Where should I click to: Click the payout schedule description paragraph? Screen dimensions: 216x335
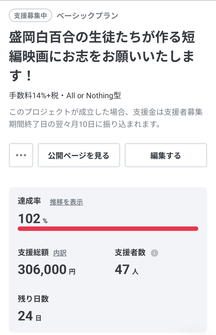(106, 118)
